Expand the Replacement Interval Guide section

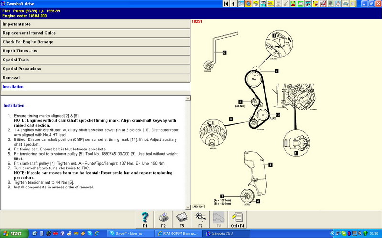coord(95,33)
